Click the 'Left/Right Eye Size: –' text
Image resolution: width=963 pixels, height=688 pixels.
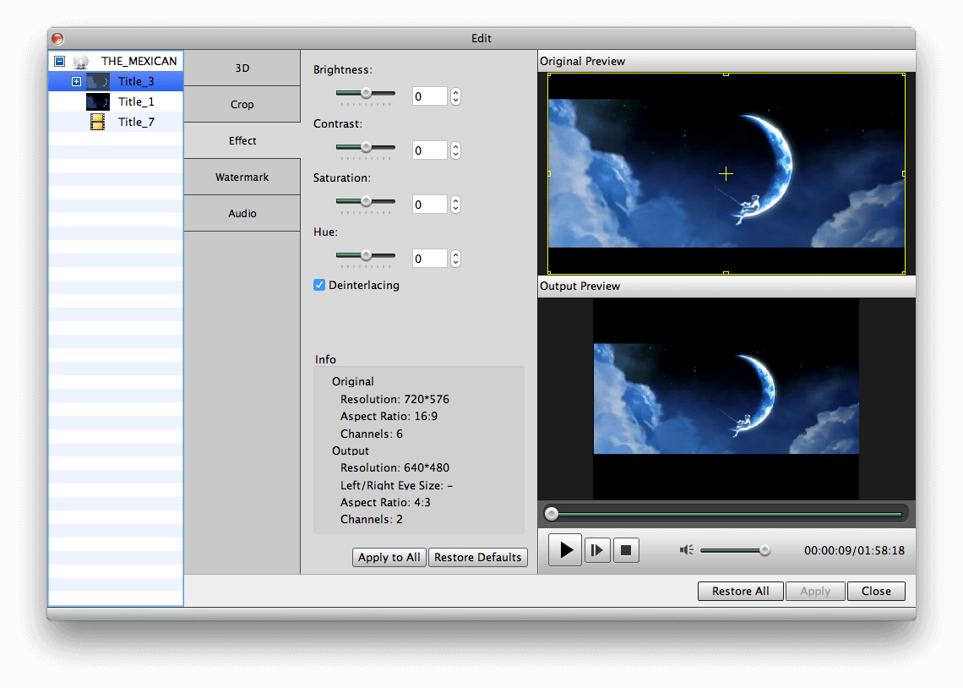coord(397,485)
